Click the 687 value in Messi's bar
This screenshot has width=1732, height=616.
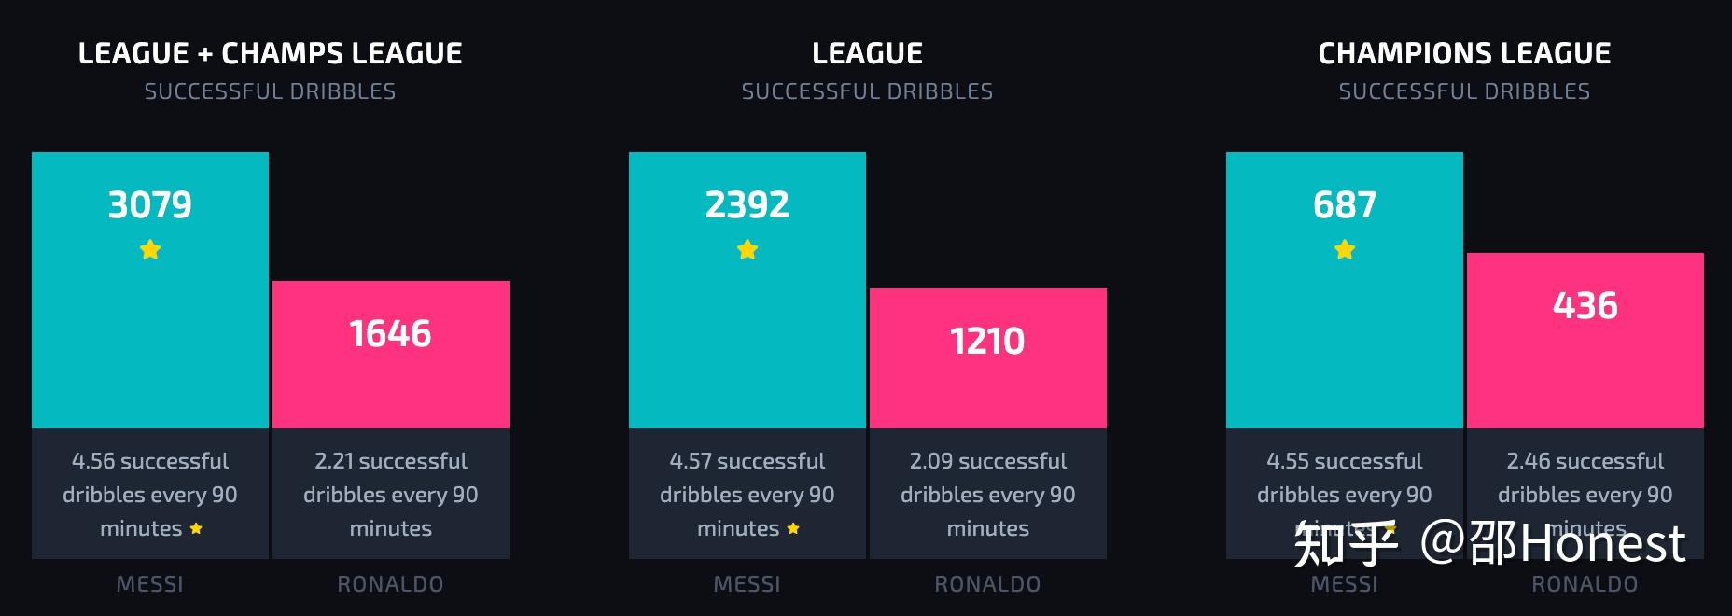click(1345, 204)
